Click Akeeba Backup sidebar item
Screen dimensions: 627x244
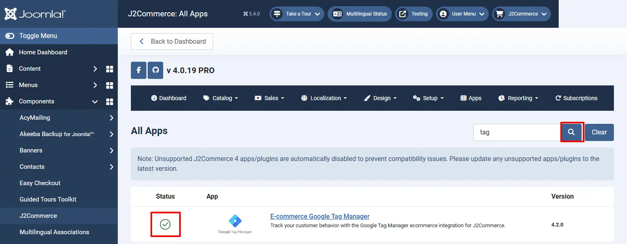click(57, 134)
